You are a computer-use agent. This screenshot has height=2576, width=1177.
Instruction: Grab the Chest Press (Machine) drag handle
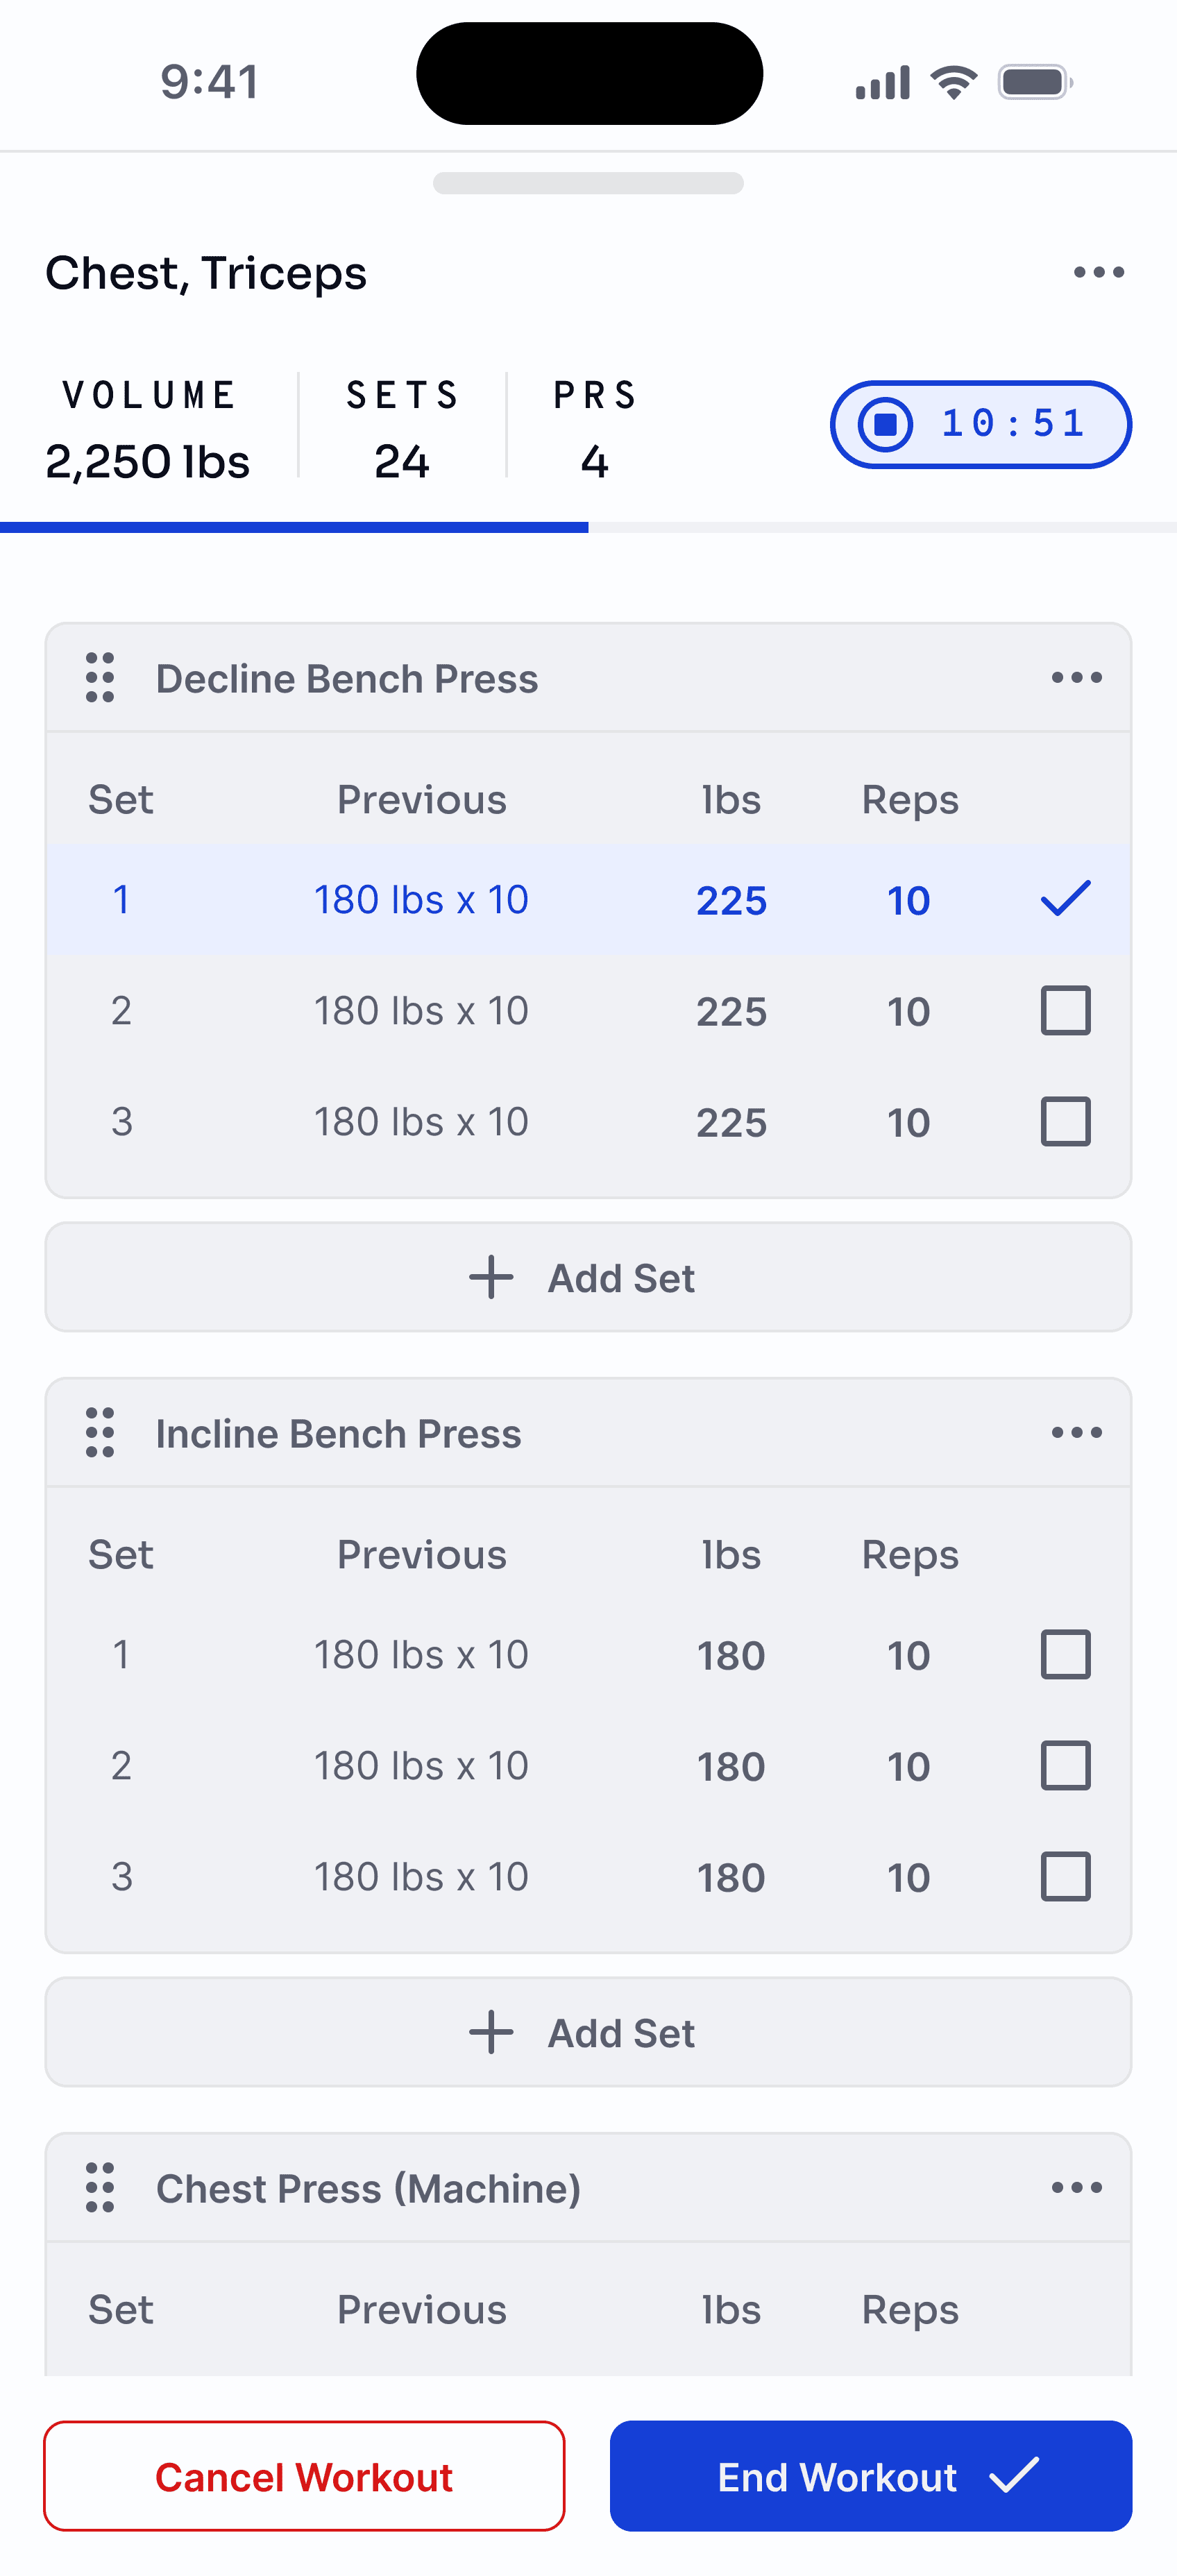coord(100,2188)
